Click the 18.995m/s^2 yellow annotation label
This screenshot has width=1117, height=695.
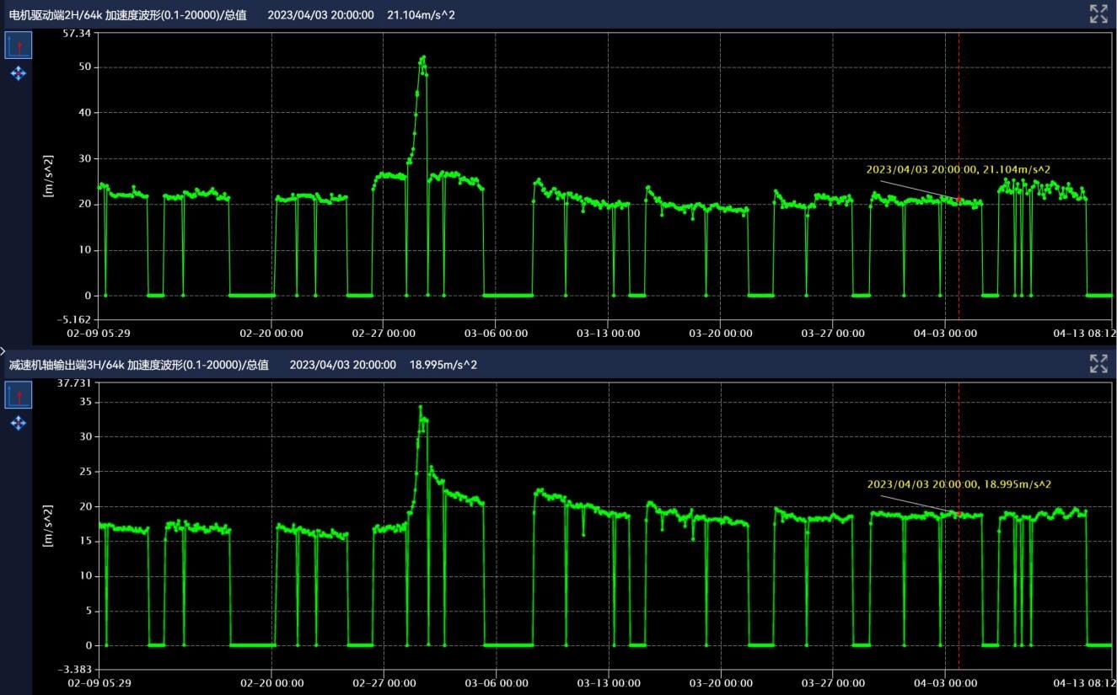click(x=959, y=484)
